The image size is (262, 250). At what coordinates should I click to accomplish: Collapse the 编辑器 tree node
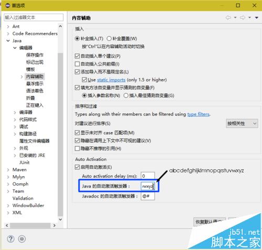(x=15, y=48)
